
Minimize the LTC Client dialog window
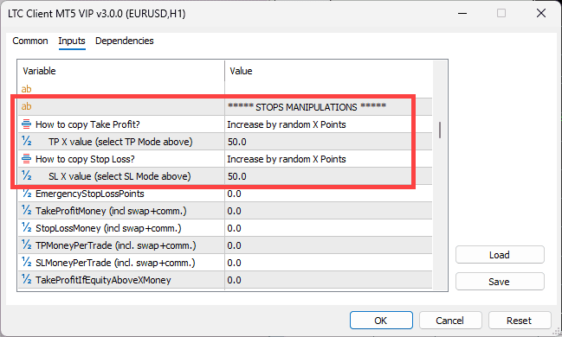462,13
